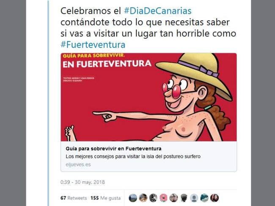Open the fifth avatar, just left of the back-of-head avatar
The width and height of the screenshot is (275, 206).
pyautogui.click(x=173, y=198)
